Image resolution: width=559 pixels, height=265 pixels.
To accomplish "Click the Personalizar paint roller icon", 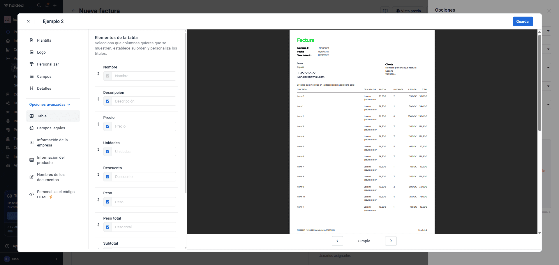I will tap(31, 64).
